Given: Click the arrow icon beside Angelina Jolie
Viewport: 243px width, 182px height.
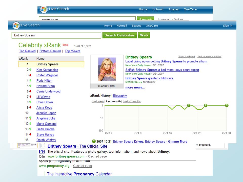Looking at the screenshot, I should (30, 118).
